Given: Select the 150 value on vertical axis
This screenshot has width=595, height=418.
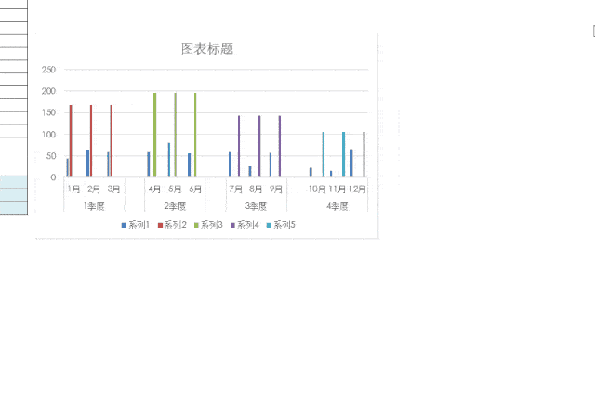Looking at the screenshot, I should pos(48,112).
